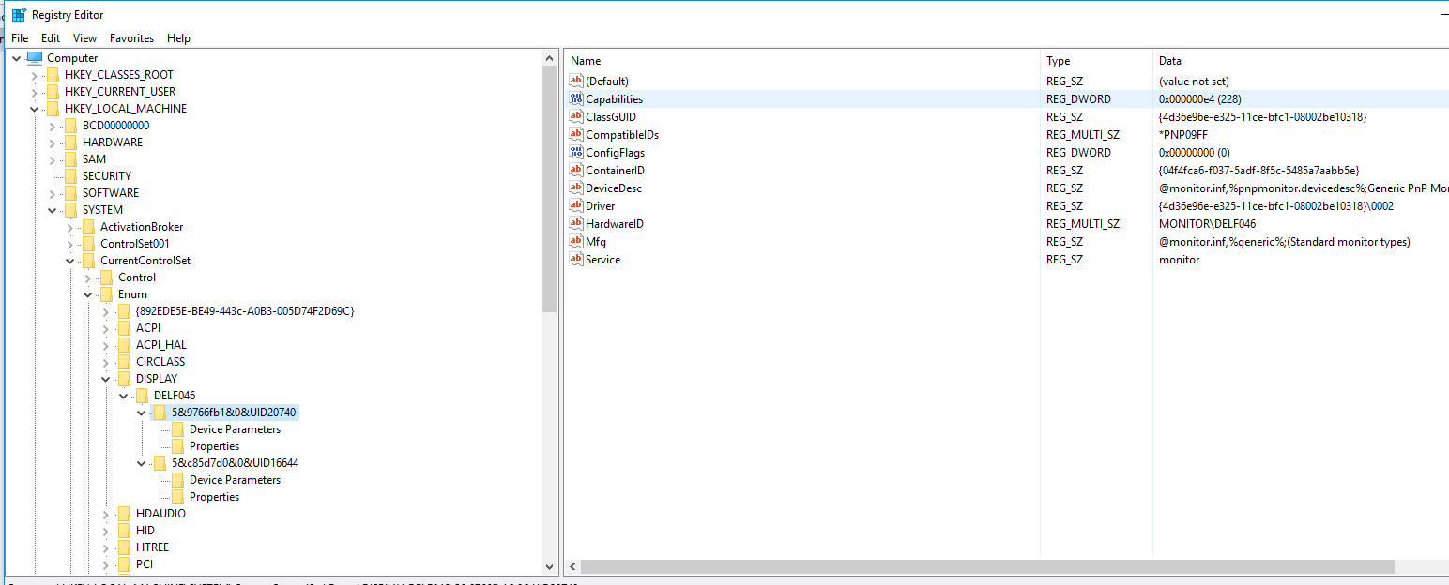Viewport: 1449px width, 585px height.
Task: Select Device Parameters under 5&9766fb1&0&UID20740
Action: point(235,429)
